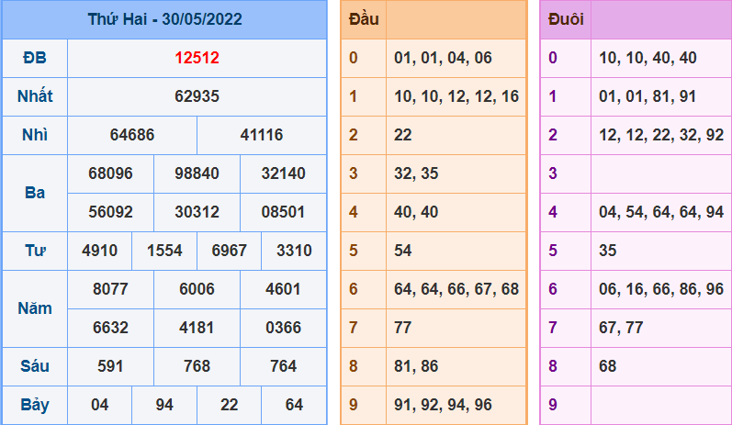Screen dimensions: 732x425
Task: Click Đầu row 5 value 54
Action: [403, 251]
